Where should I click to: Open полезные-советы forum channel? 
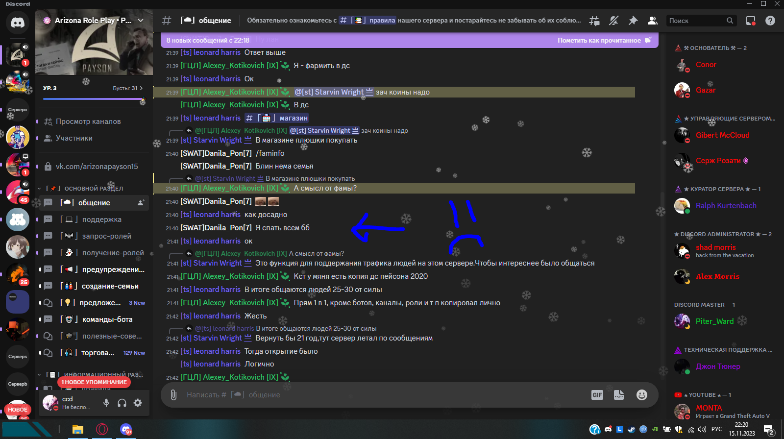(x=93, y=336)
